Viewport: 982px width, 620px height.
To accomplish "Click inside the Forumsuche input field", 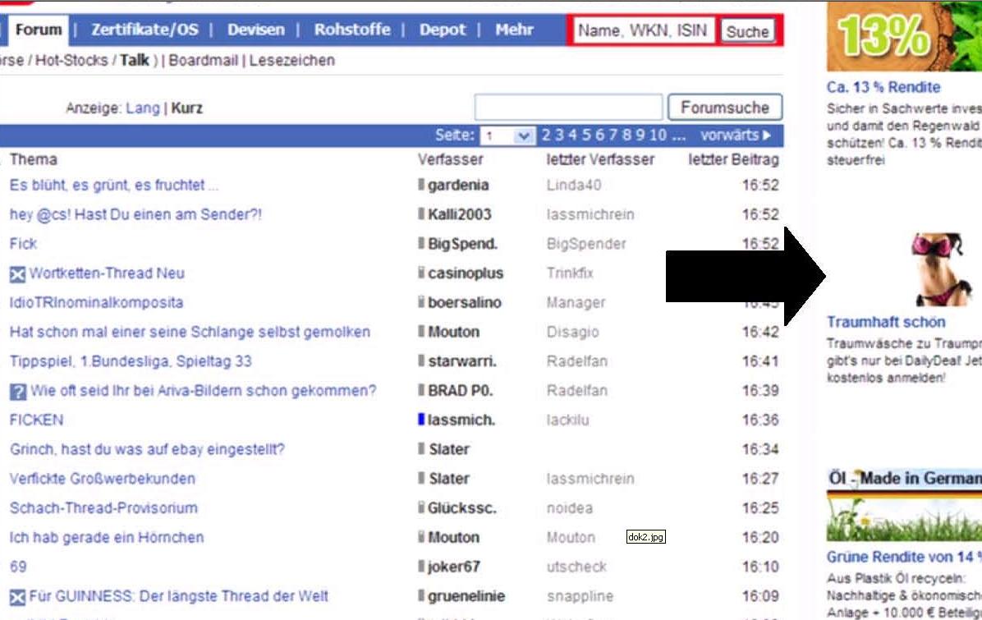I will (x=567, y=107).
